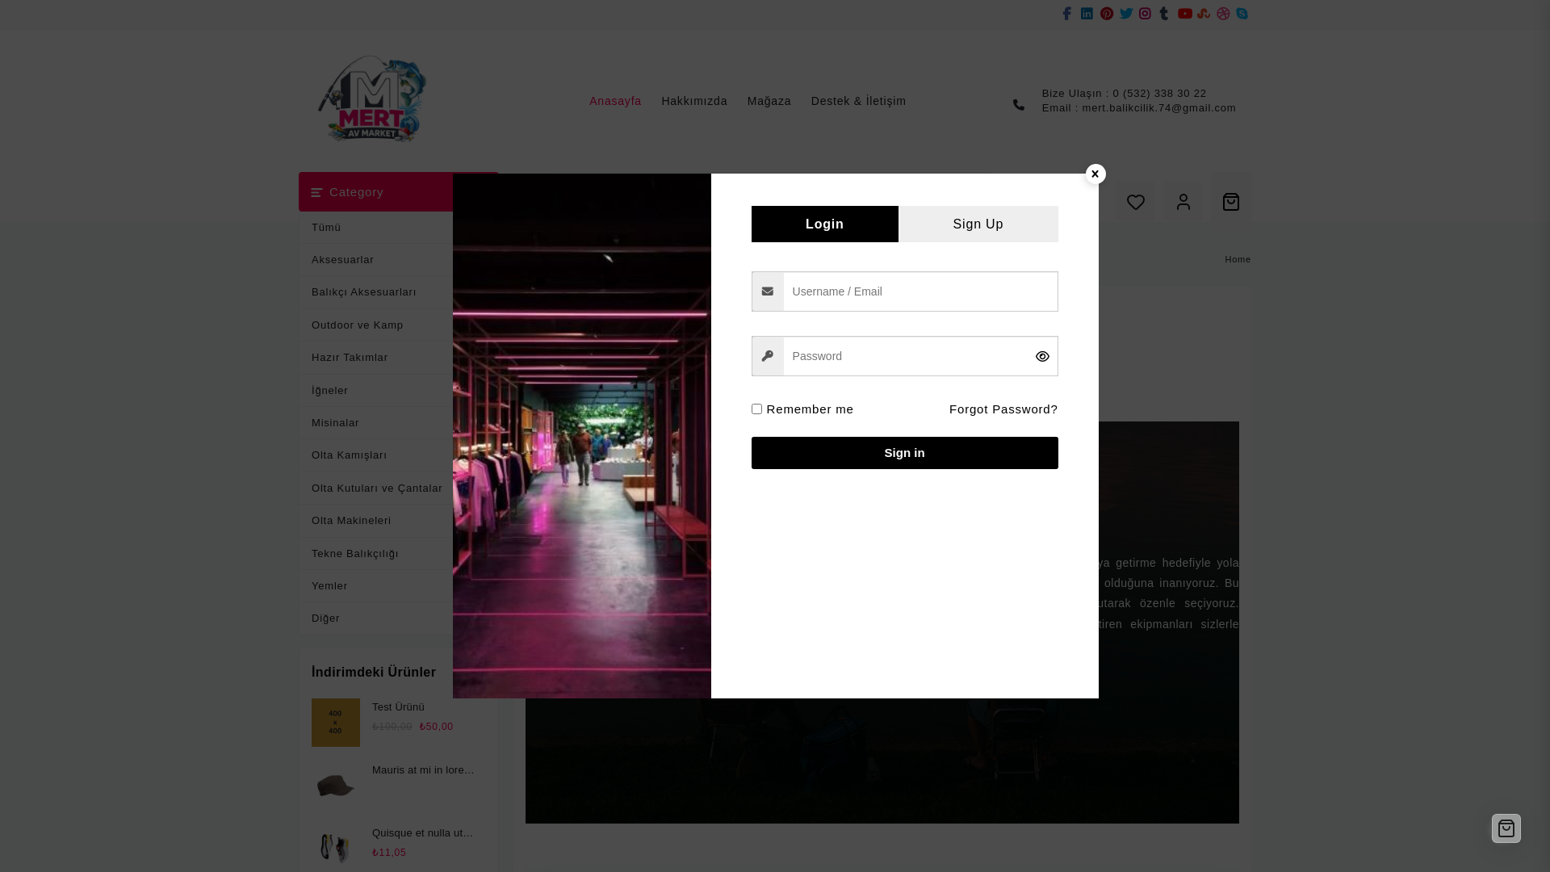Focus the Password field
The width and height of the screenshot is (1550, 872).
[905, 356]
